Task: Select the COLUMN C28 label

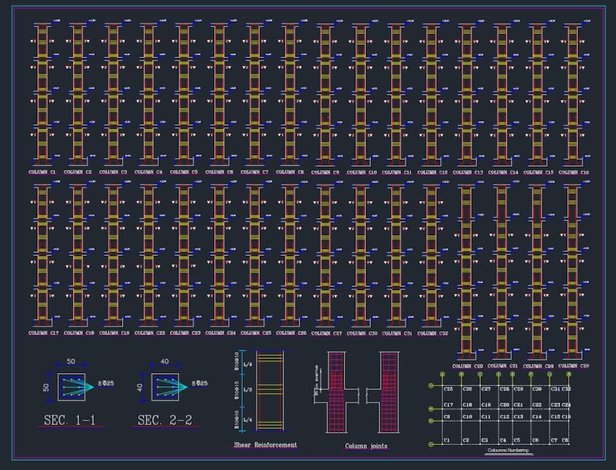Action: (x=538, y=366)
